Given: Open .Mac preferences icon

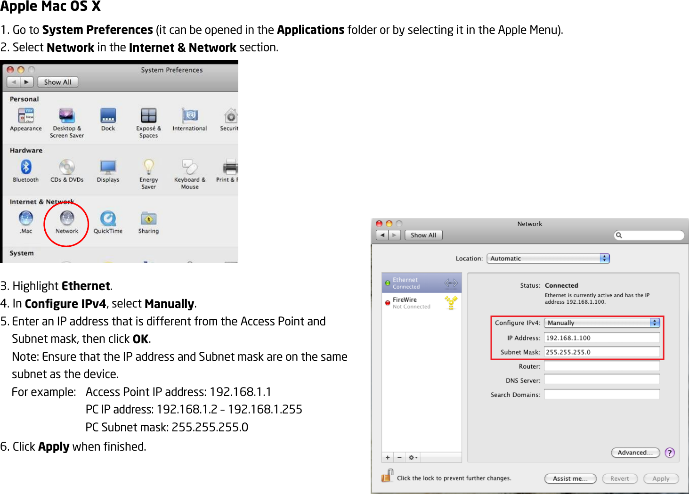Looking at the screenshot, I should point(26,218).
